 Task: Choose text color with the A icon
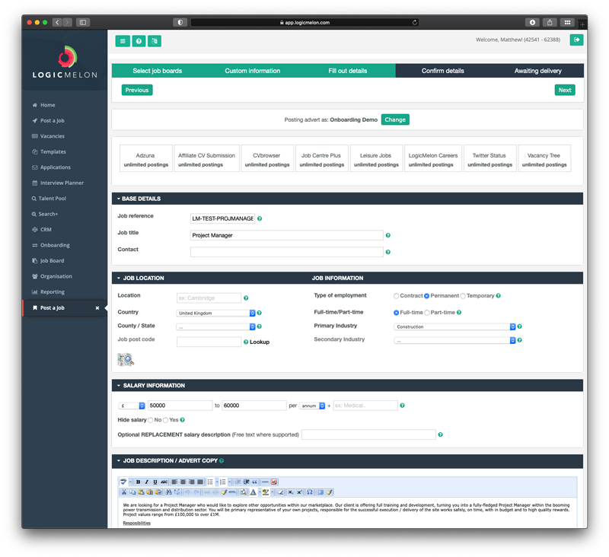[253, 492]
